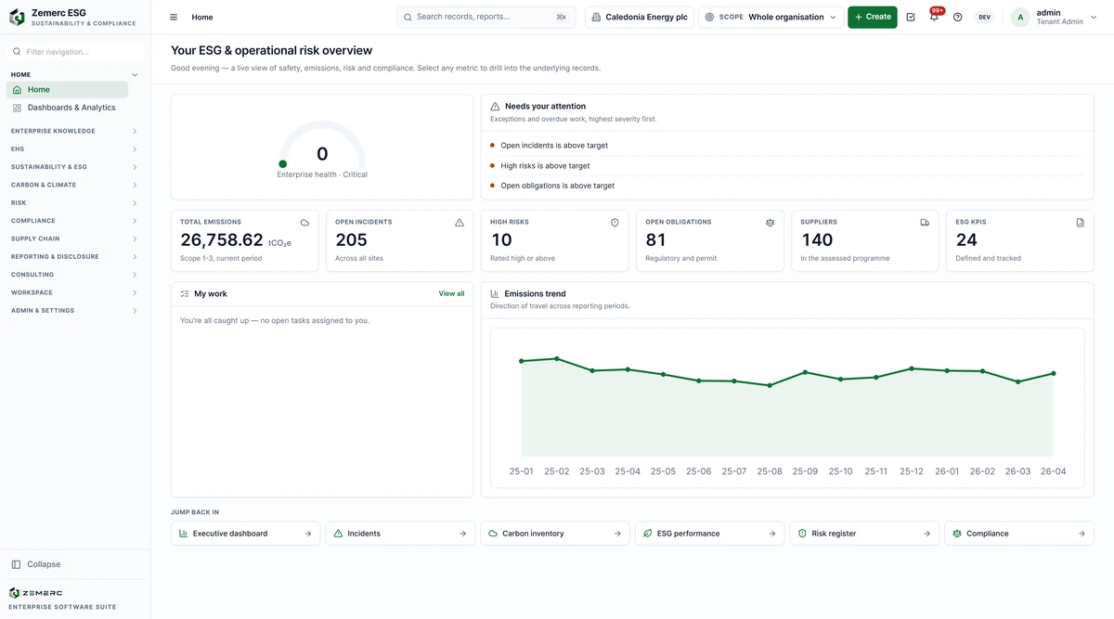Expand the Supply Chain section
Screen dimensions: 1114x619
[74, 239]
